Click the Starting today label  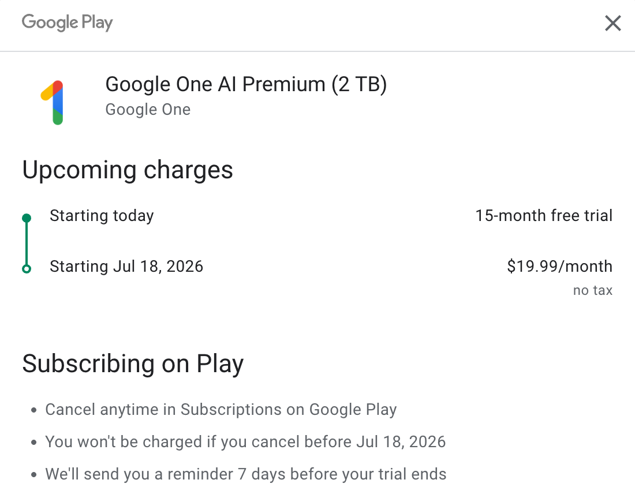102,216
